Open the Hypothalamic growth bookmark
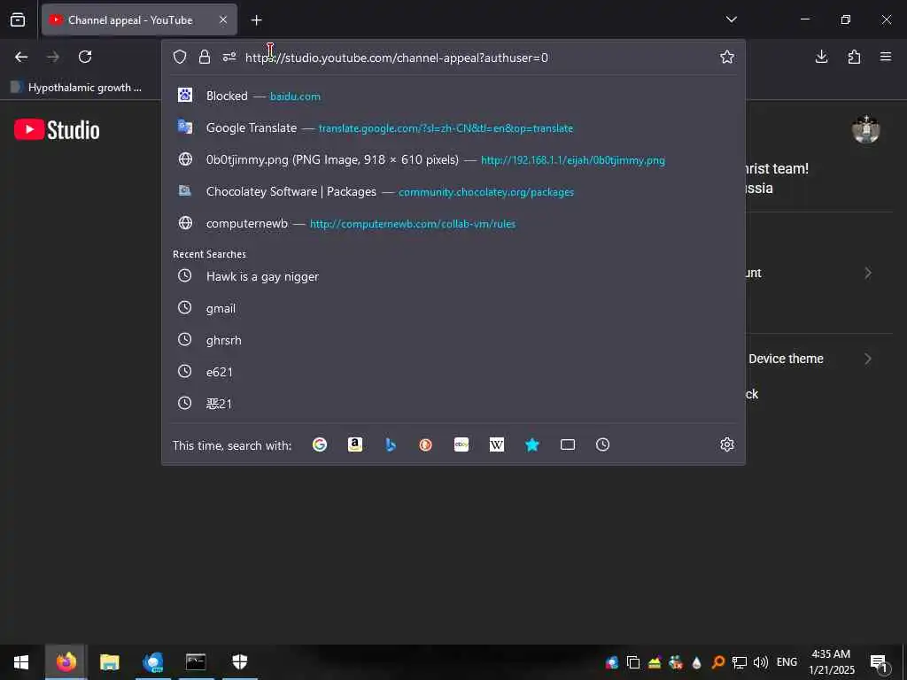907x680 pixels. [76, 88]
